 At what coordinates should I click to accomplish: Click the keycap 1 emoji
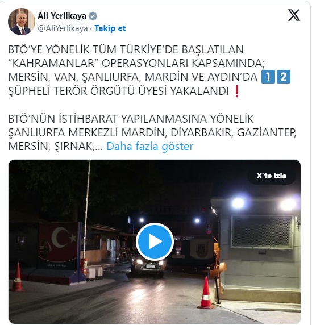(268, 77)
